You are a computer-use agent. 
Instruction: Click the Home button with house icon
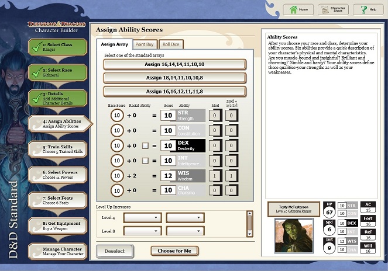click(x=298, y=9)
